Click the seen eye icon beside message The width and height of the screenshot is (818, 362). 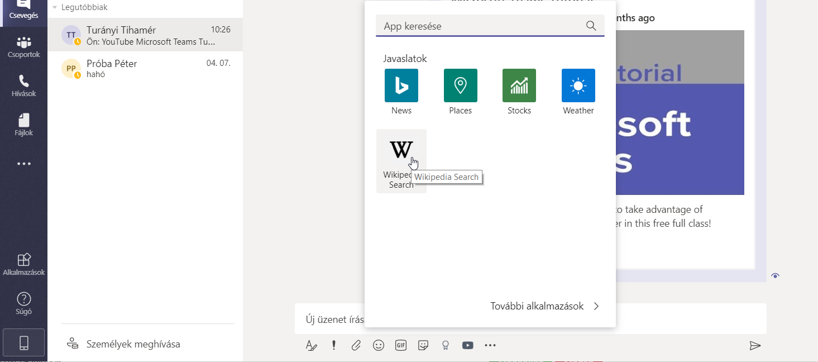pos(775,276)
